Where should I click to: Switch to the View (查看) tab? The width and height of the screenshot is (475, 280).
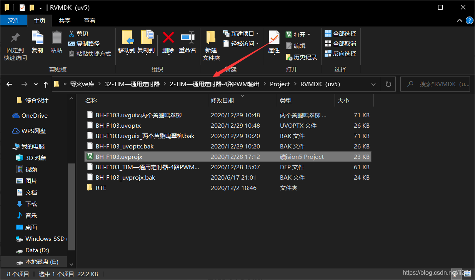[x=89, y=20]
